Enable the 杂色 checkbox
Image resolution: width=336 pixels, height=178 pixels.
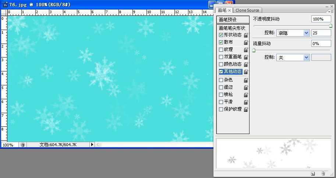tap(221, 80)
